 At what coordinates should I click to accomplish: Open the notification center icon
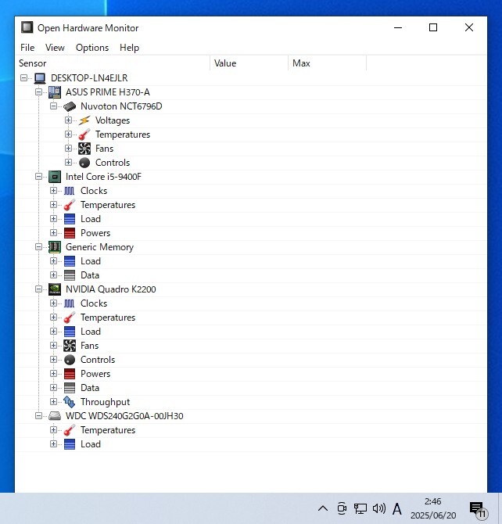478,509
